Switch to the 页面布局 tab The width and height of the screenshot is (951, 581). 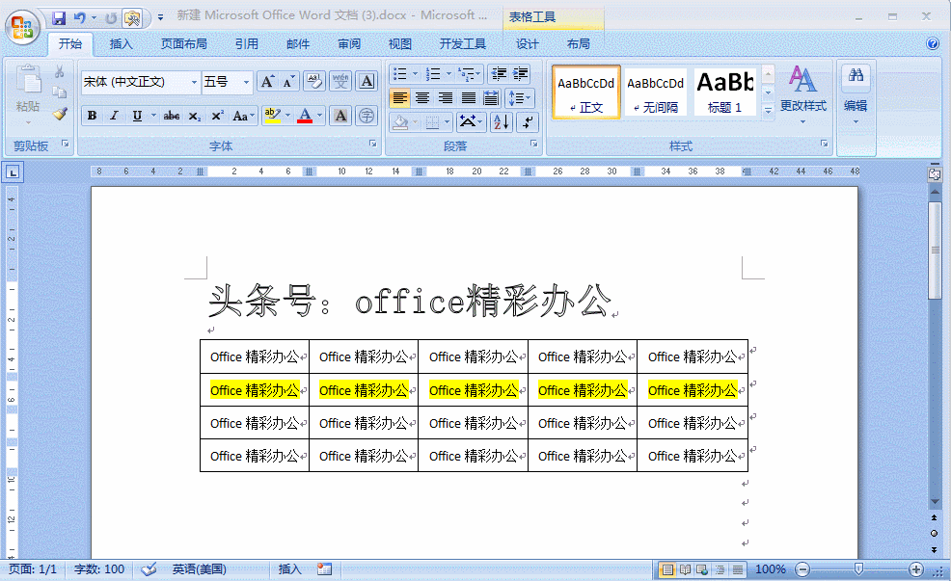184,43
